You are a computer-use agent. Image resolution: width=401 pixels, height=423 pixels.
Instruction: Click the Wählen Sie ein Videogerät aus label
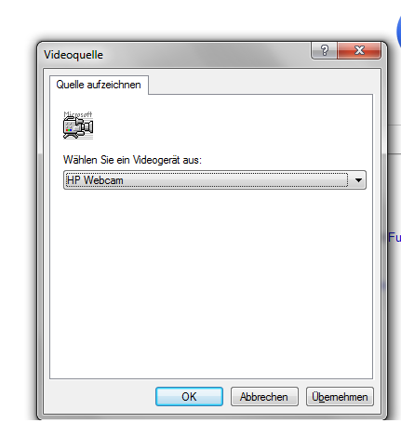tap(132, 160)
